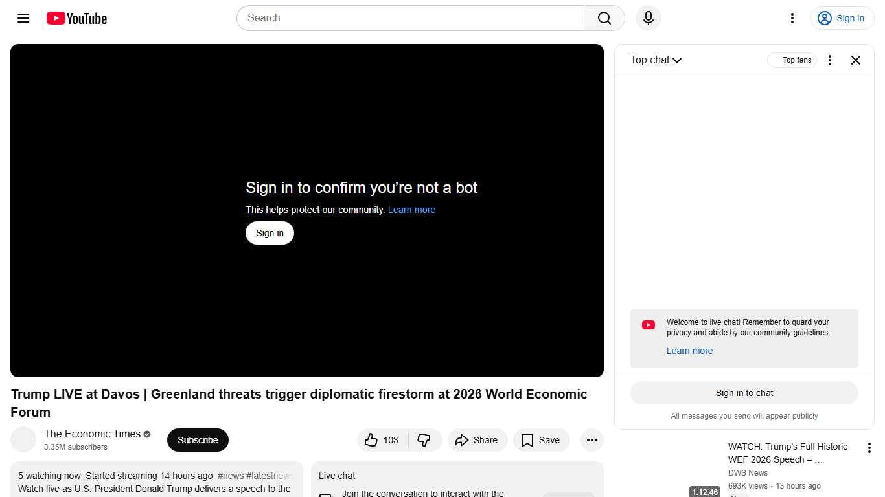
Task: Sign in to confirm you're not a bot
Action: 270,232
